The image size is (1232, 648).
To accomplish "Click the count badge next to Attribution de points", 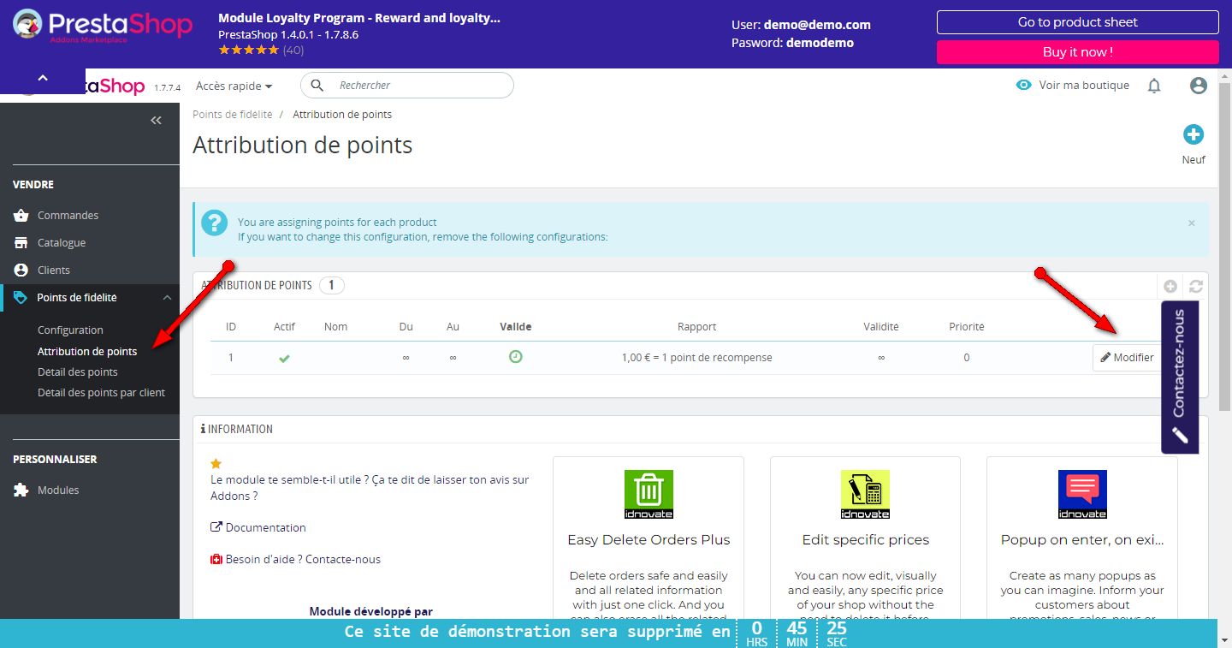I will [x=332, y=286].
